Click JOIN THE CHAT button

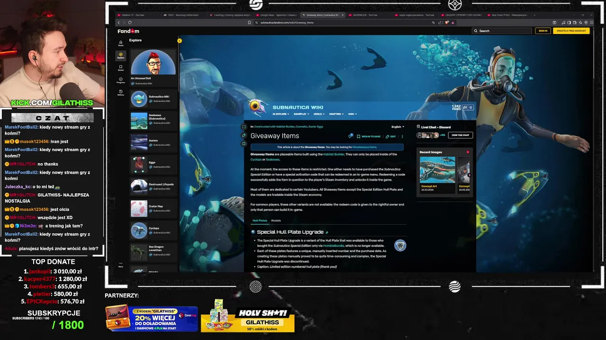click(x=460, y=135)
